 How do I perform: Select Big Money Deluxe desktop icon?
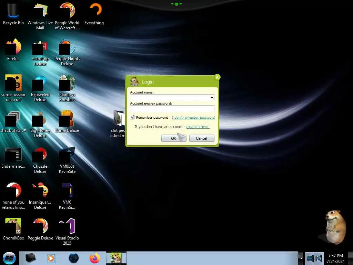[40, 124]
